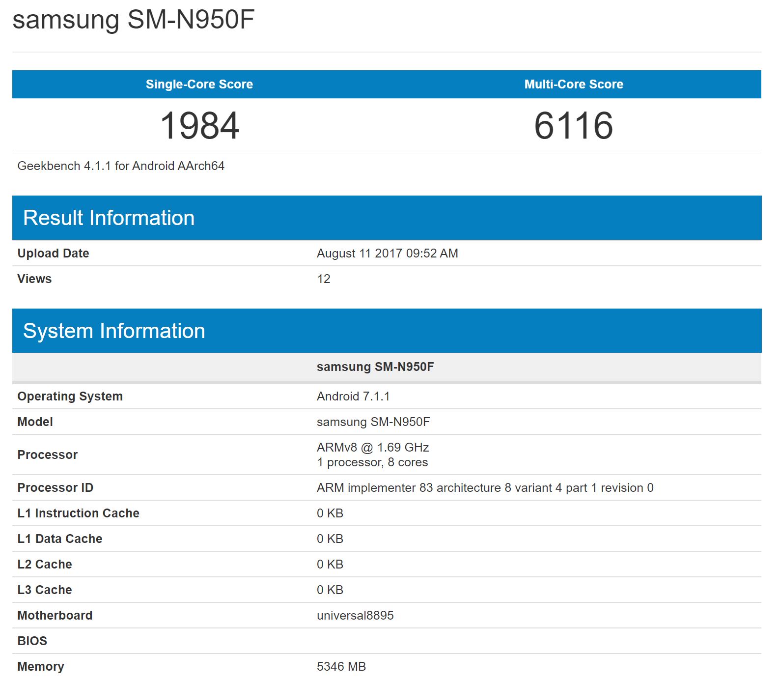Click the views count 12
The width and height of the screenshot is (779, 682).
pyautogui.click(x=324, y=279)
